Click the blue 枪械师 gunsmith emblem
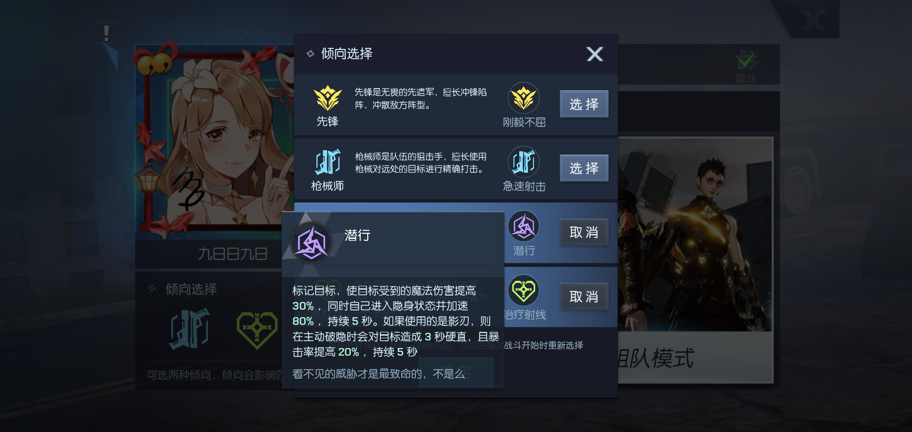912x432 pixels. tap(328, 162)
